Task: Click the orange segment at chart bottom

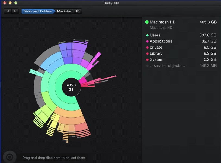Action: coord(70,113)
